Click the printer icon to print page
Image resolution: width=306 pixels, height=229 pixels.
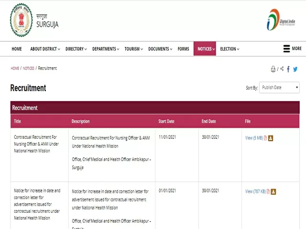273,69
